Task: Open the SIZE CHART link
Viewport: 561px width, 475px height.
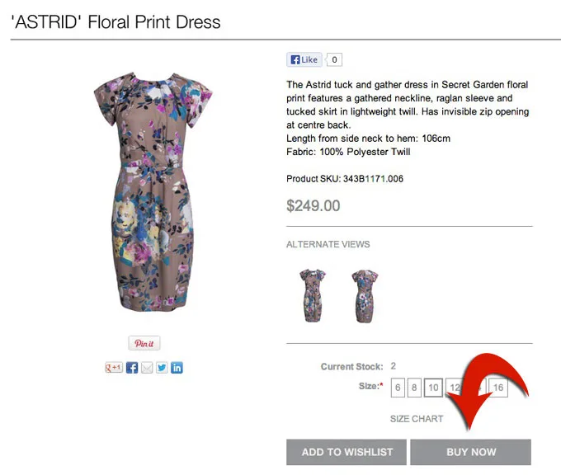Action: coord(417,419)
